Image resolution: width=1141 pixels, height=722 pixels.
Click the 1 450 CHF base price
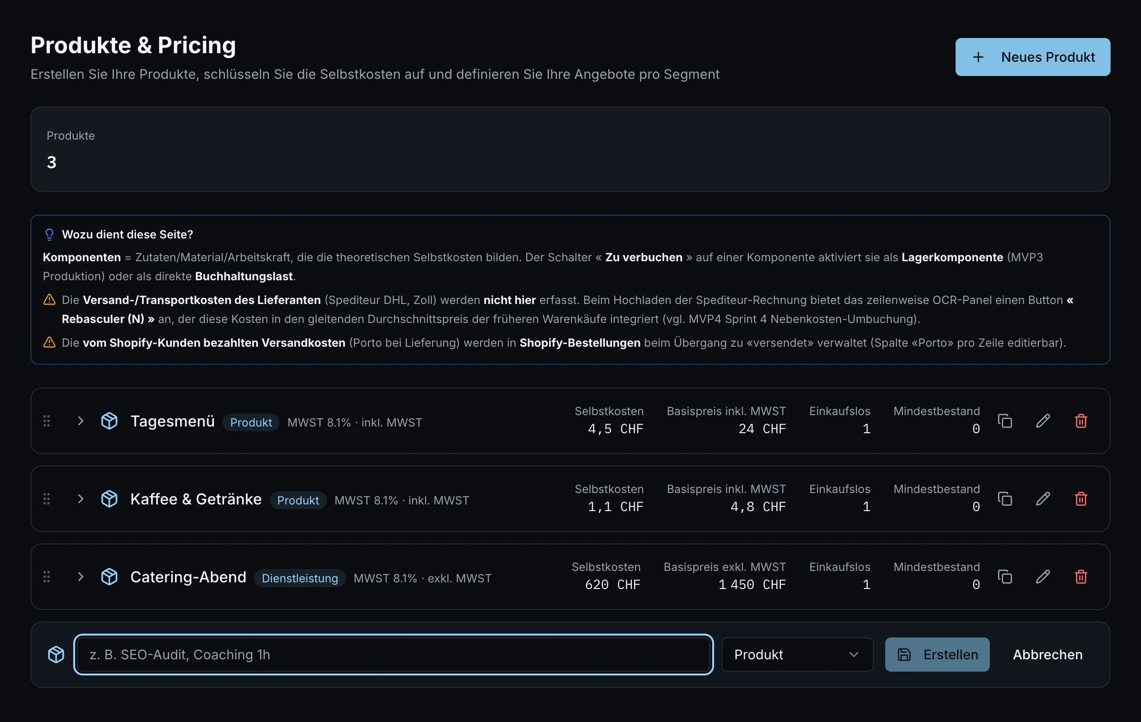(752, 585)
